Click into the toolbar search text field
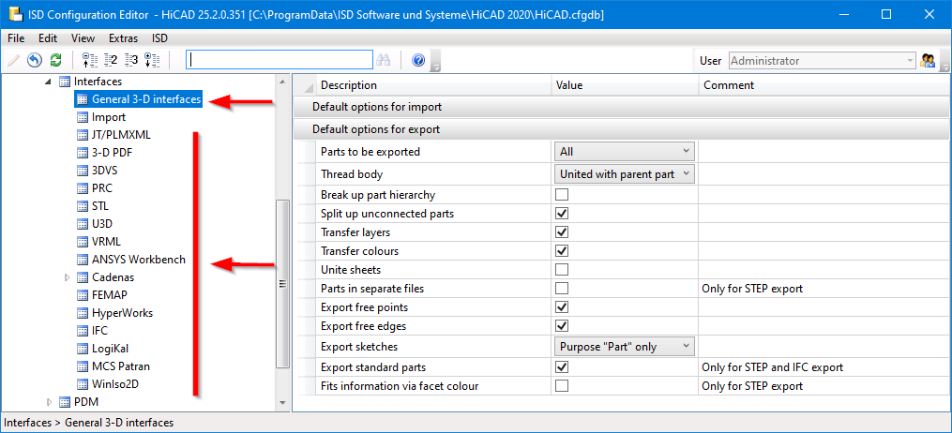The height and width of the screenshot is (433, 952). [280, 60]
